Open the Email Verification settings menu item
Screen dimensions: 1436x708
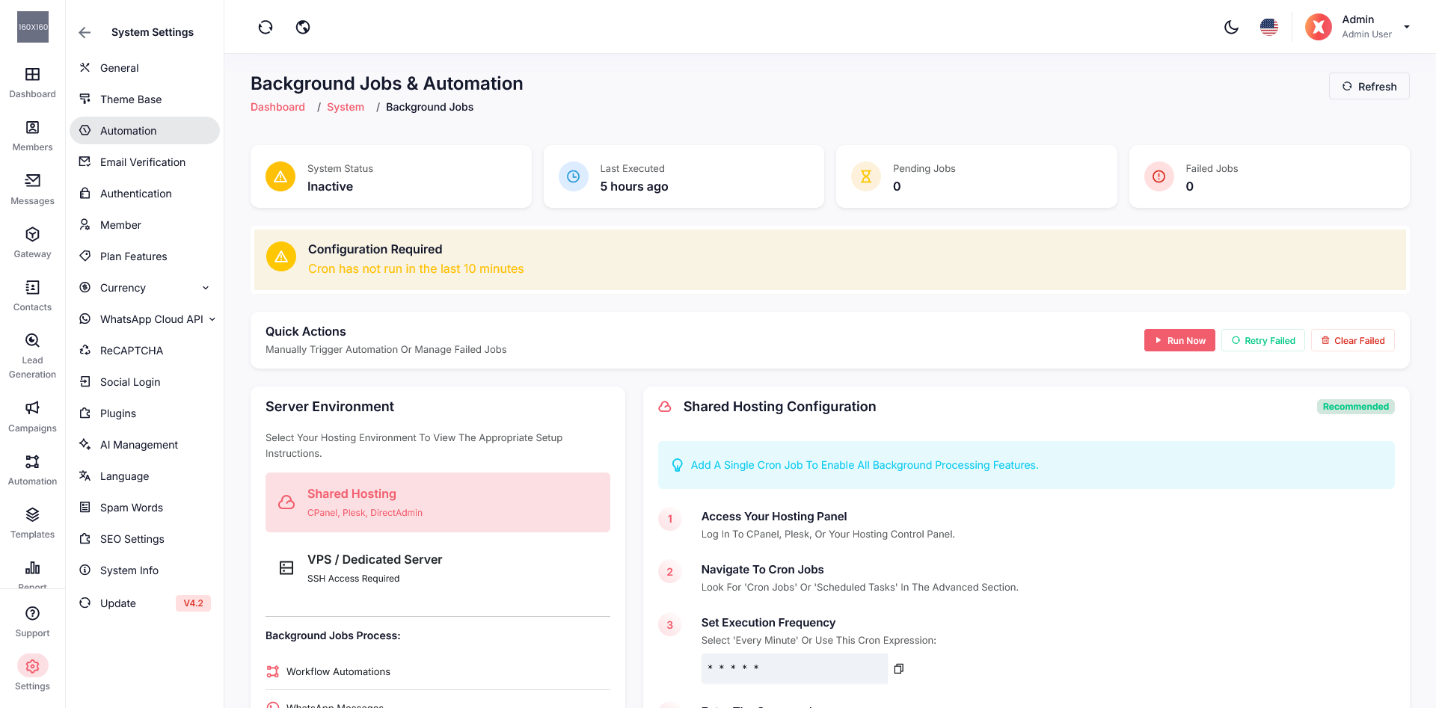142,162
